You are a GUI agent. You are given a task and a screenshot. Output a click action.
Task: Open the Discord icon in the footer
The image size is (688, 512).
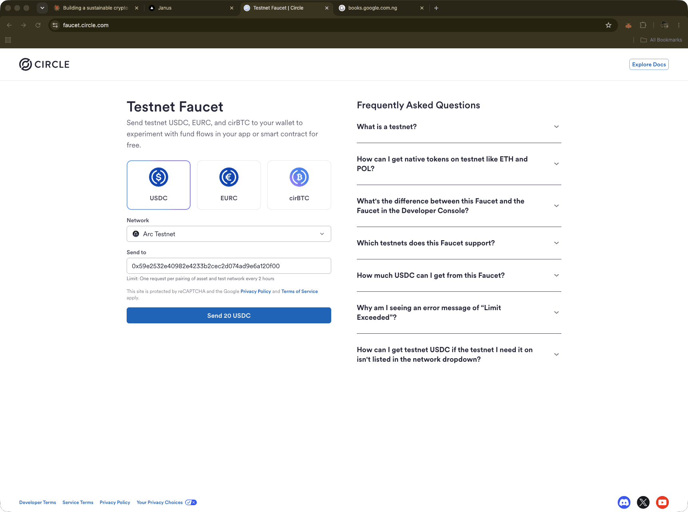tap(624, 502)
